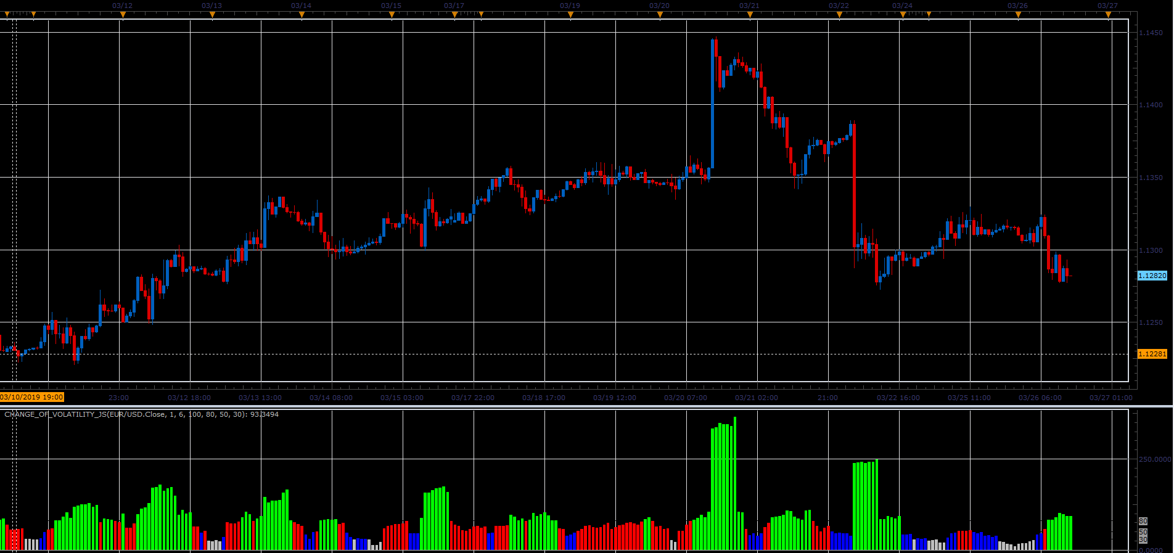Screen dimensions: 1174x553
Task: Click the 03/13 13:00 time axis label
Action: click(260, 398)
